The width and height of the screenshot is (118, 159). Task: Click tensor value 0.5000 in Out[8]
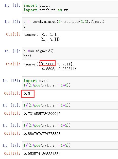pos(48,64)
